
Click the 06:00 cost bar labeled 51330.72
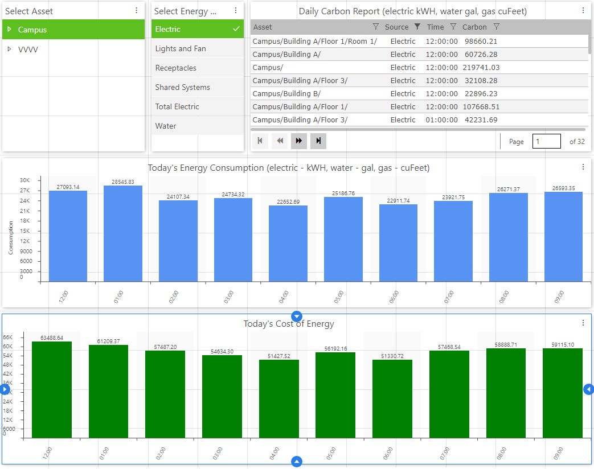click(x=392, y=399)
